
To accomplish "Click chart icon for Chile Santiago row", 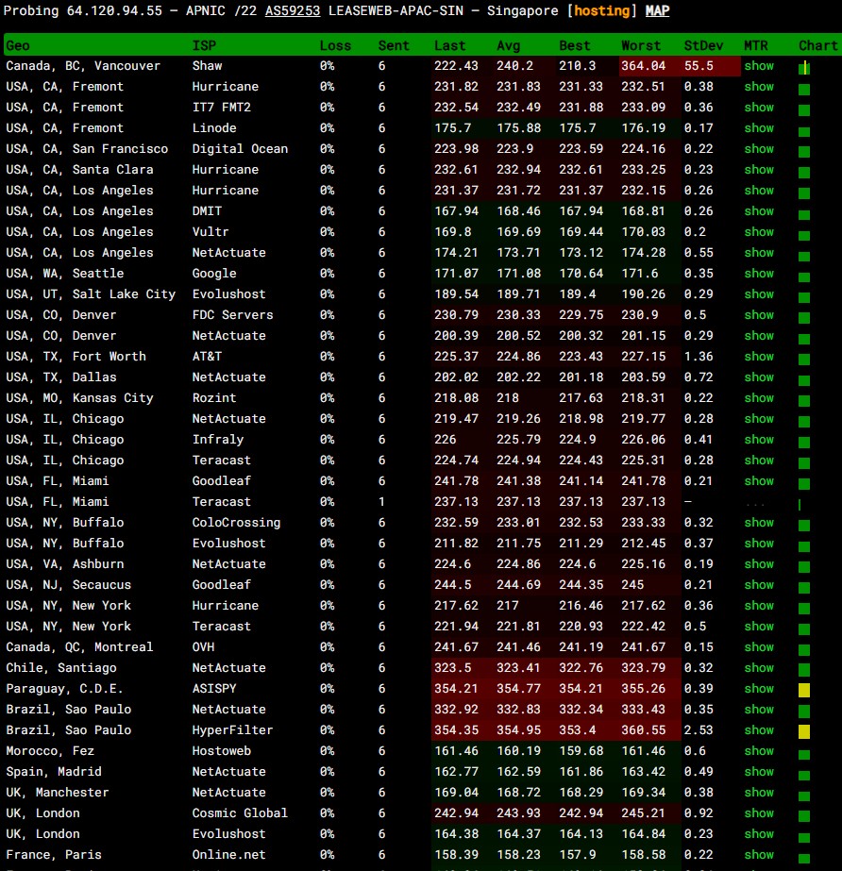I will [803, 670].
